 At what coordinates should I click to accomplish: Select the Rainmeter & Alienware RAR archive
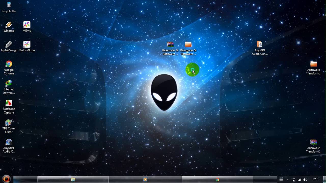pyautogui.click(x=170, y=48)
